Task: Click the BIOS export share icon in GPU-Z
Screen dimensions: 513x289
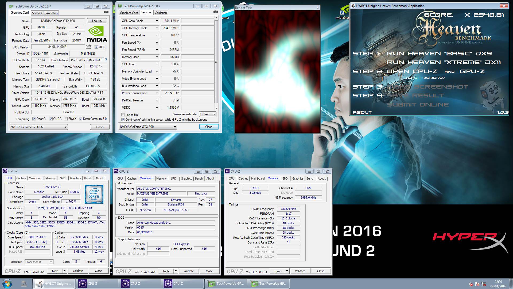Action: [89, 47]
